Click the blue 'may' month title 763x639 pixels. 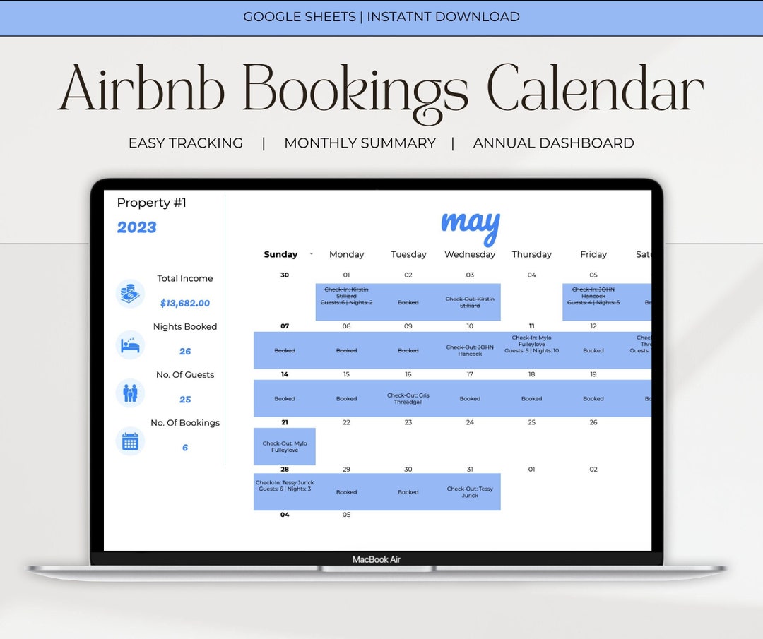coord(470,223)
